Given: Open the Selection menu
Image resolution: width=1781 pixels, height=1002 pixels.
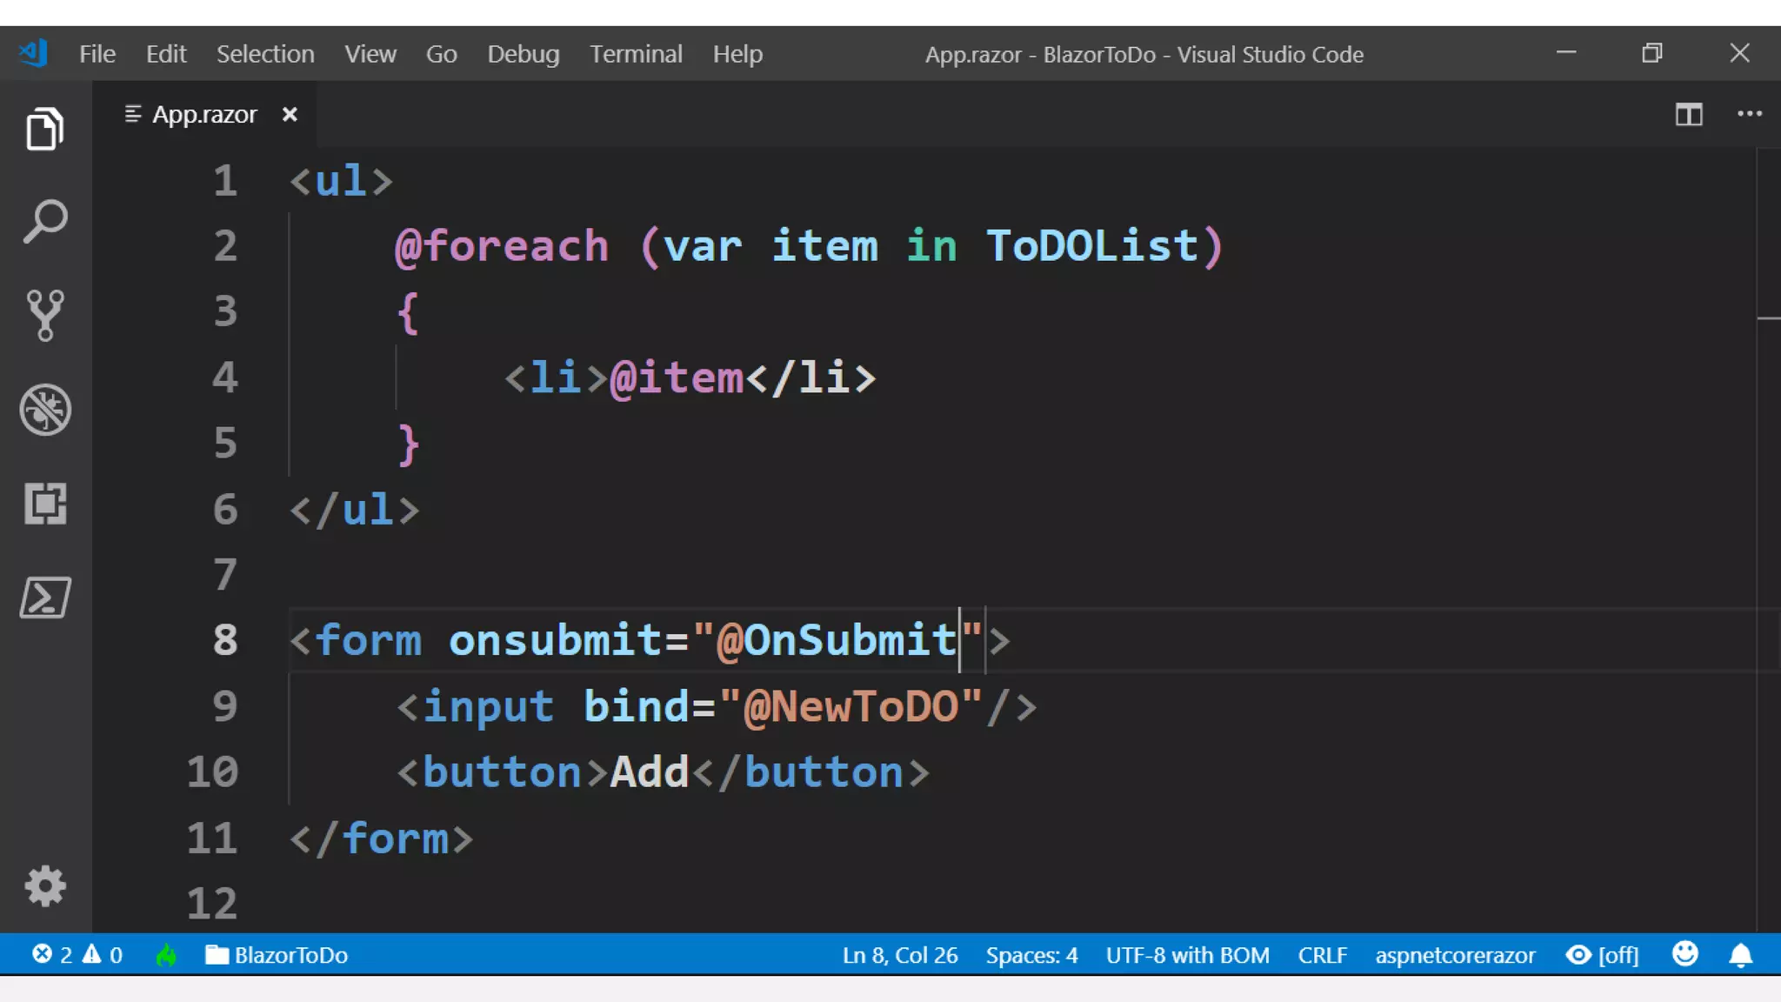Looking at the screenshot, I should click(x=265, y=54).
